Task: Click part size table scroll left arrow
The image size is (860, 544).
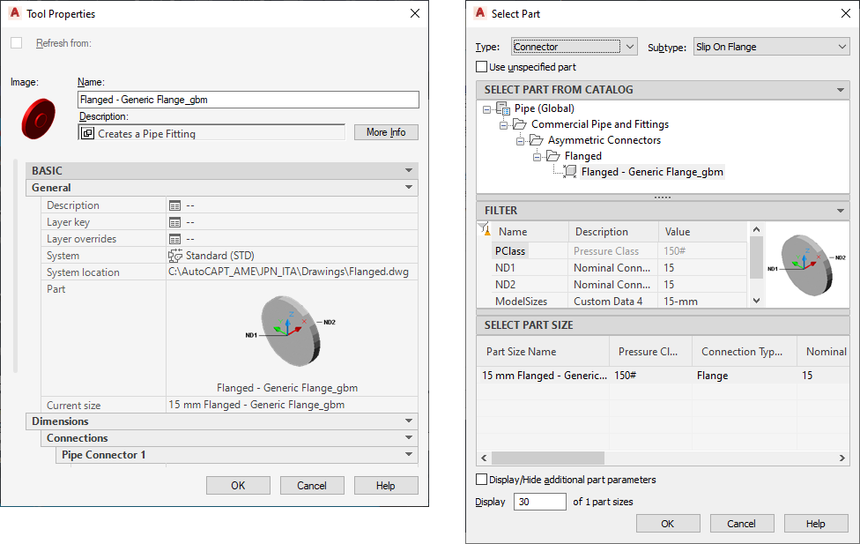Action: coord(484,458)
